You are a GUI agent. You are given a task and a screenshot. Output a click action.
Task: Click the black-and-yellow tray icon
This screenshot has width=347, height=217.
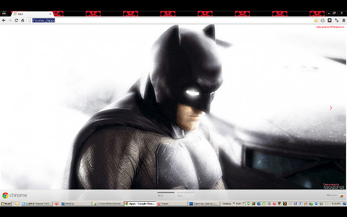click(x=285, y=204)
